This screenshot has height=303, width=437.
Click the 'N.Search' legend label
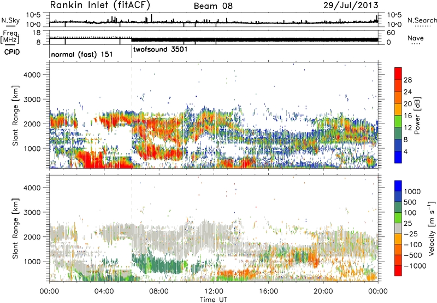tap(422, 20)
